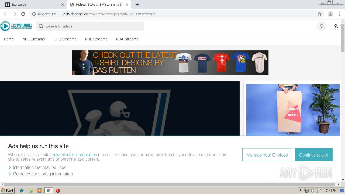Screen dimensions: 345x194
Task: Click the horizontal scrollbar right arrow
Action: [x=339, y=184]
